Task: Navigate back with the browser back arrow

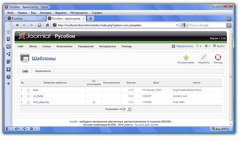Action: click(17, 25)
